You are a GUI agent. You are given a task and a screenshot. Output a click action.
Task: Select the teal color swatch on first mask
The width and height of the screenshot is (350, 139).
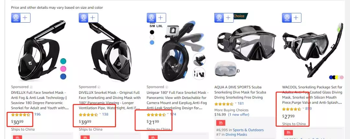point(63,61)
